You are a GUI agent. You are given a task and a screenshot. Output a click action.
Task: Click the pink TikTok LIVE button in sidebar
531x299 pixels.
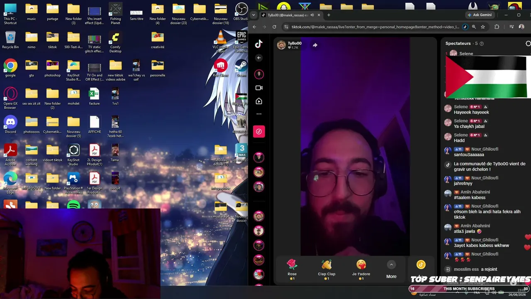(259, 132)
